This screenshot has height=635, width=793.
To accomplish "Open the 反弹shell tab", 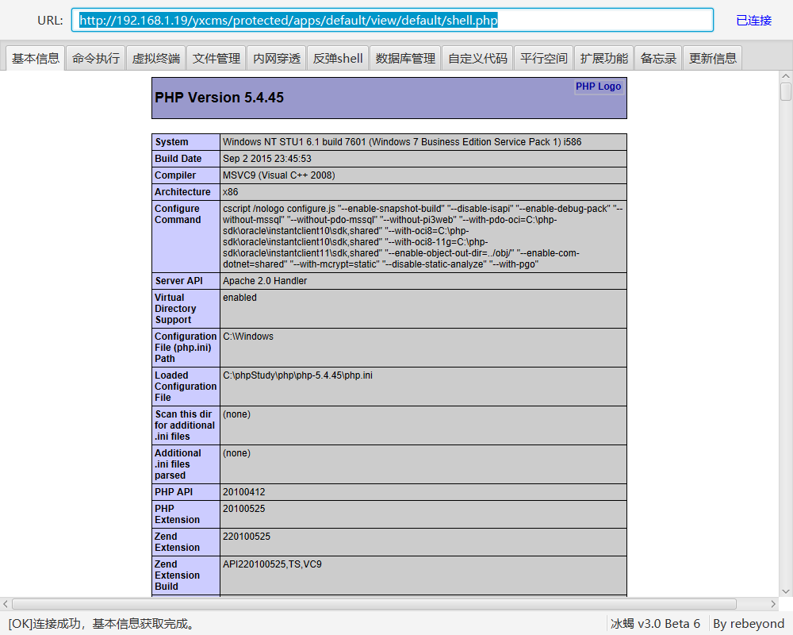I will point(338,58).
